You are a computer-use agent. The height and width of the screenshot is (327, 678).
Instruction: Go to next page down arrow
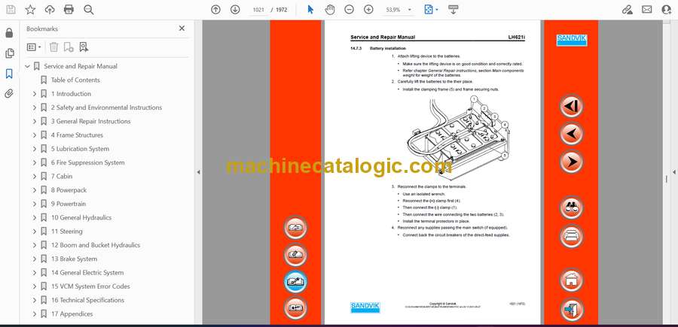click(235, 10)
